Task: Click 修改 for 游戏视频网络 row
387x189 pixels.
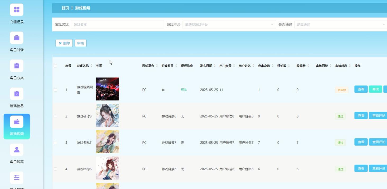Action: (375, 89)
